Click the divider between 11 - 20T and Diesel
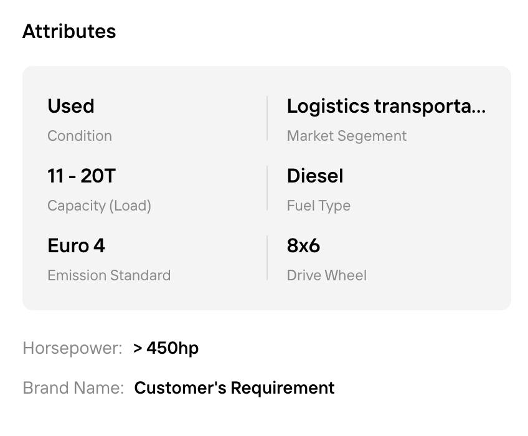The height and width of the screenshot is (436, 528). [267, 188]
